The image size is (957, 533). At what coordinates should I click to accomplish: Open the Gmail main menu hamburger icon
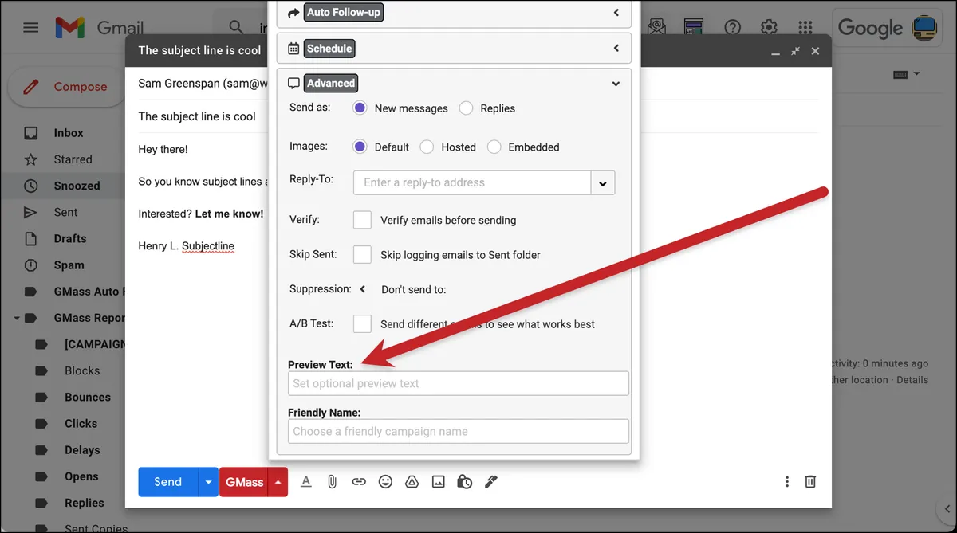pos(30,27)
